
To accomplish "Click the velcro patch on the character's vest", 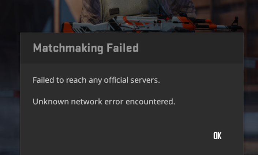I will coord(114,11).
